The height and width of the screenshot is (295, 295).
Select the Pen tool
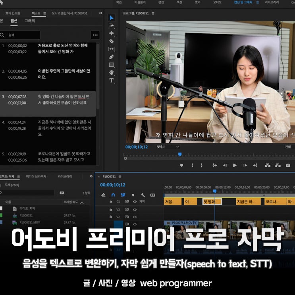(x=112, y=57)
